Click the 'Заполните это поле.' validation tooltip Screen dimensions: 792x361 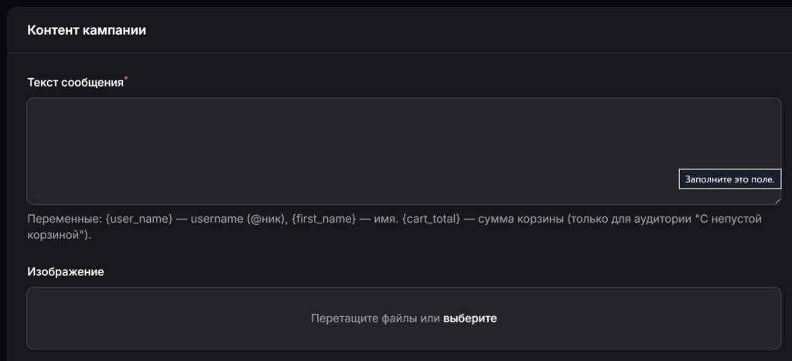tap(729, 179)
